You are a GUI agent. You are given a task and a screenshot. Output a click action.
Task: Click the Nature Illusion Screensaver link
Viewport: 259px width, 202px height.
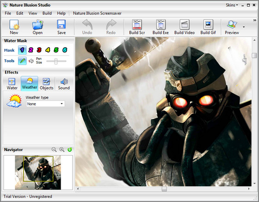(x=97, y=13)
